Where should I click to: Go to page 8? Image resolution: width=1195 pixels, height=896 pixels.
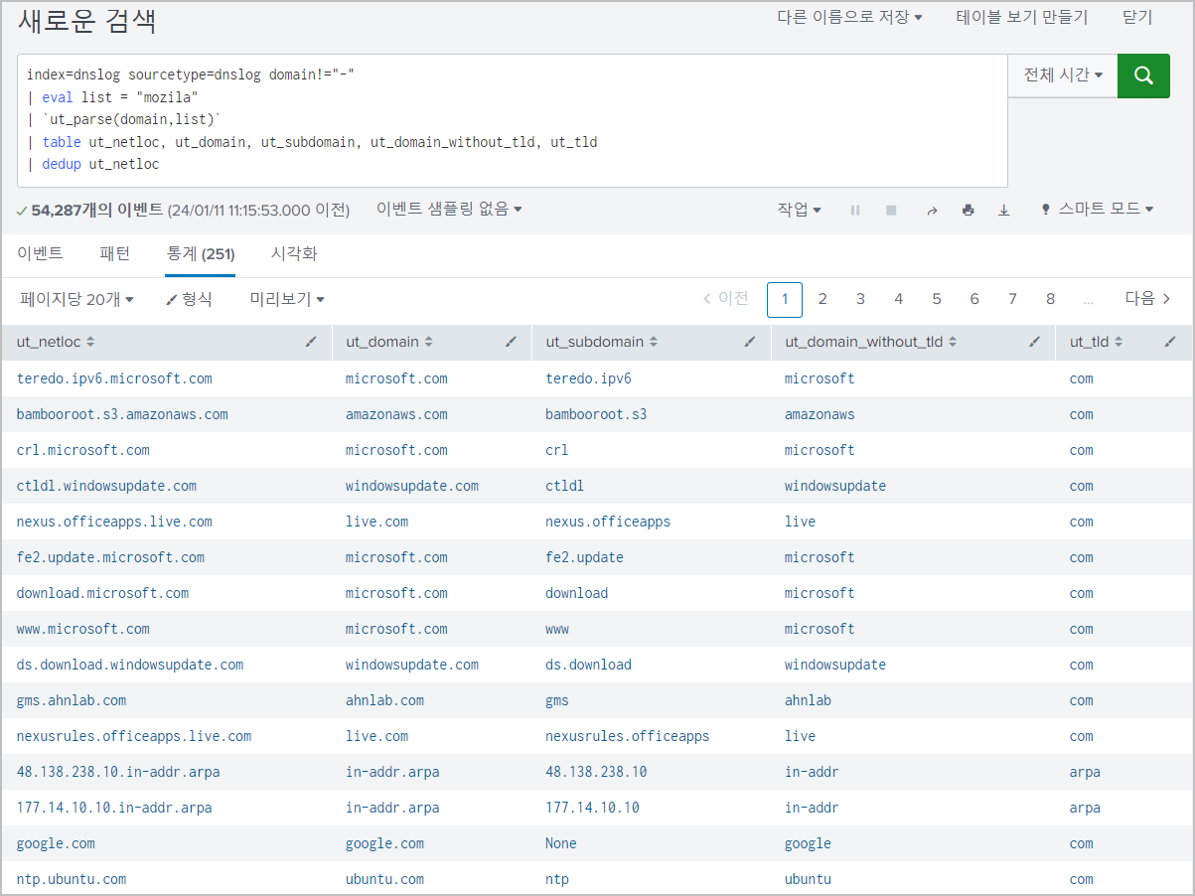(1050, 299)
